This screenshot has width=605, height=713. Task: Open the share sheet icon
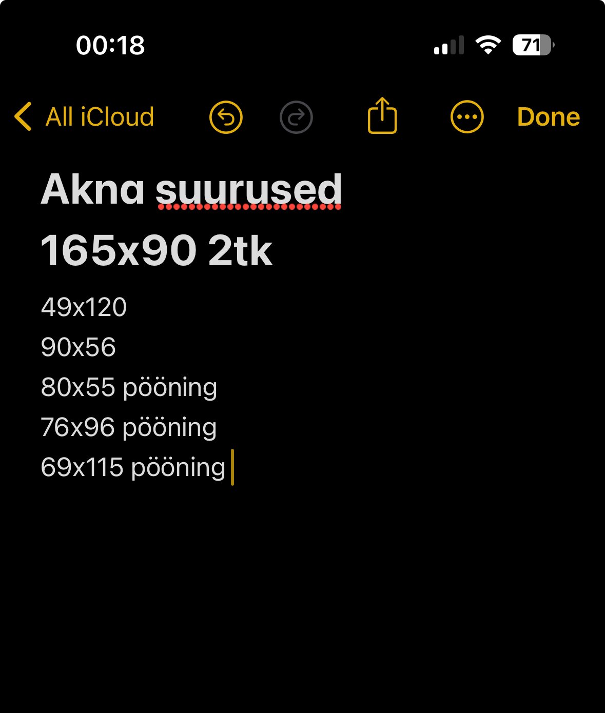click(x=382, y=116)
